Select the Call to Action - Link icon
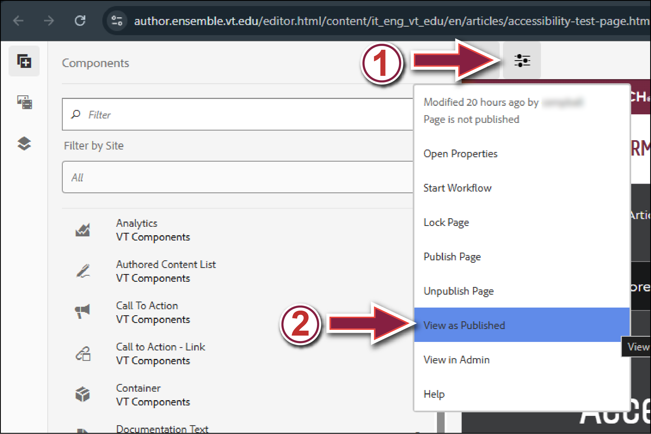Image resolution: width=651 pixels, height=434 pixels. click(83, 354)
